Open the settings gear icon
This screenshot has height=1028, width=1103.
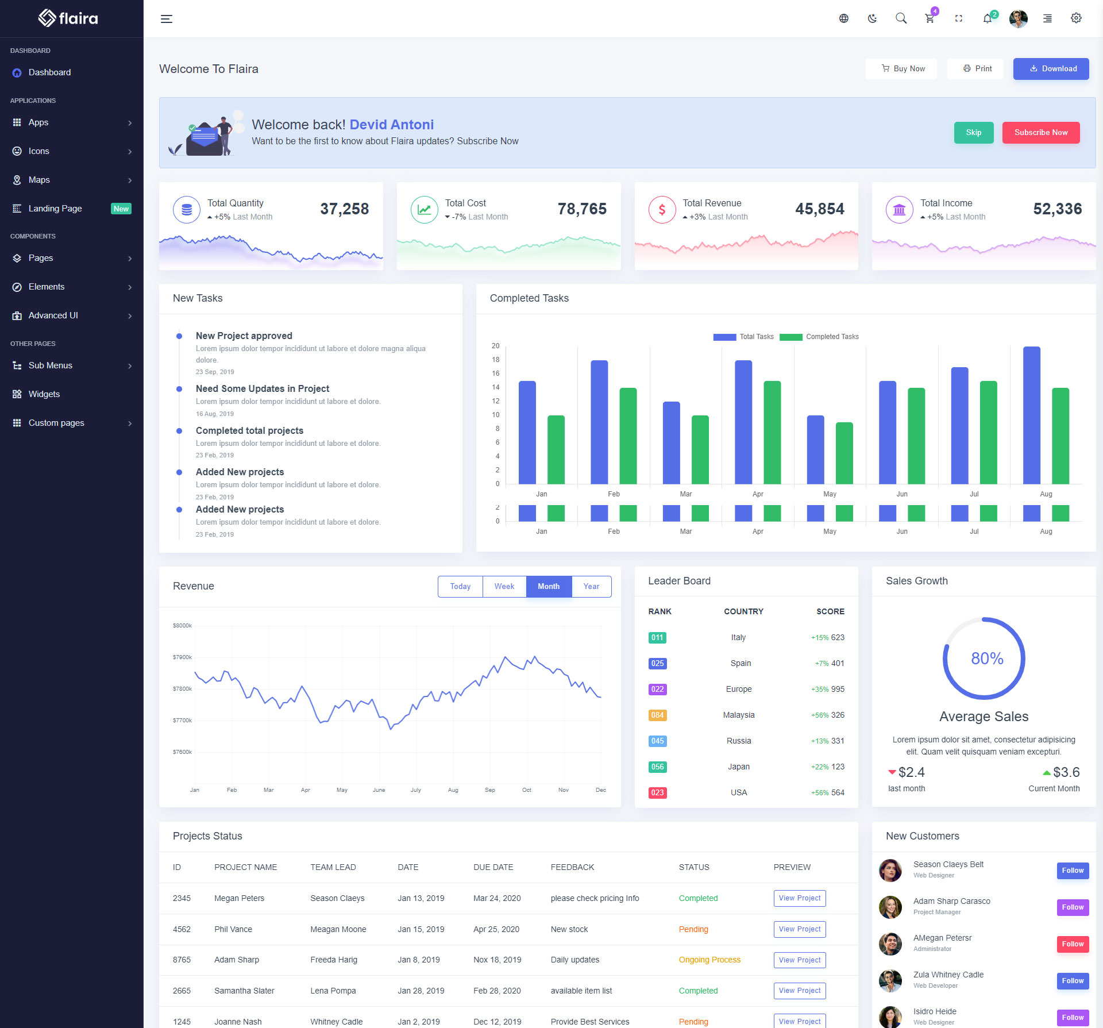click(1076, 18)
